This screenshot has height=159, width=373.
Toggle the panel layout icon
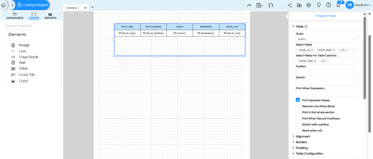pyautogui.click(x=309, y=5)
